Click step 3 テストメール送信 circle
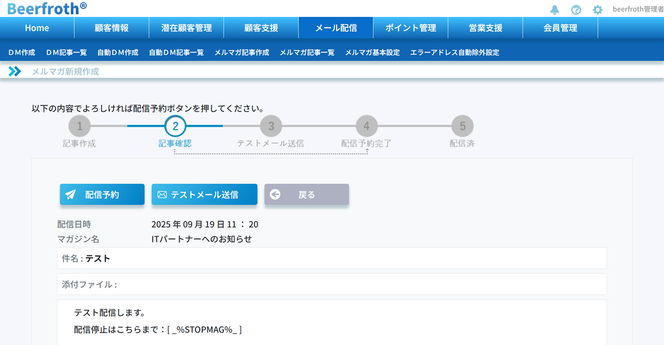664x345 pixels. pyautogui.click(x=271, y=126)
